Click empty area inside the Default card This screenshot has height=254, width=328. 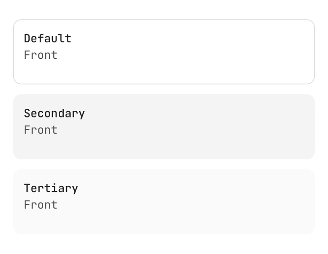188,52
